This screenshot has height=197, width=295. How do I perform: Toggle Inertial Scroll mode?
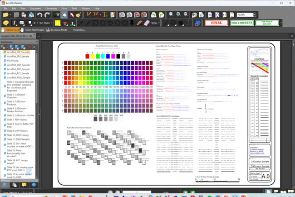point(10,30)
